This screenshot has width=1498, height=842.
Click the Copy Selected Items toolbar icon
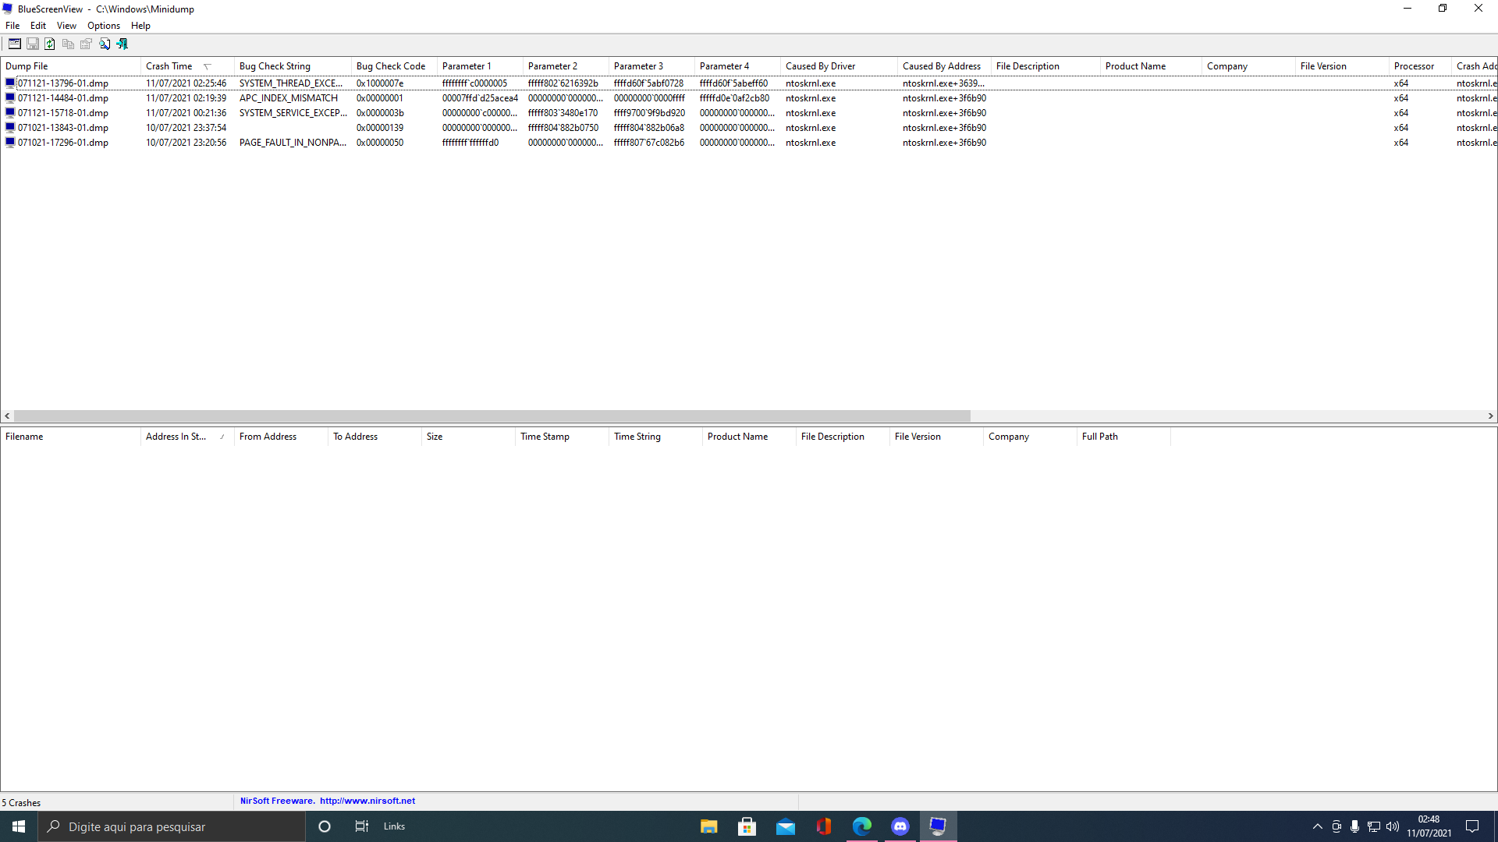tap(68, 44)
